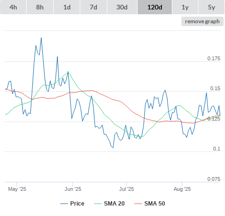Screen dimensions: 225x216
Task: Switch to the 8h time range
Action: pos(40,7)
